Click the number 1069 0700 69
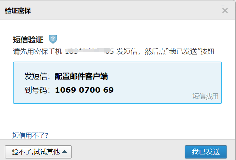Image resolution: width=236 pixels, height=160 pixels. [84, 90]
